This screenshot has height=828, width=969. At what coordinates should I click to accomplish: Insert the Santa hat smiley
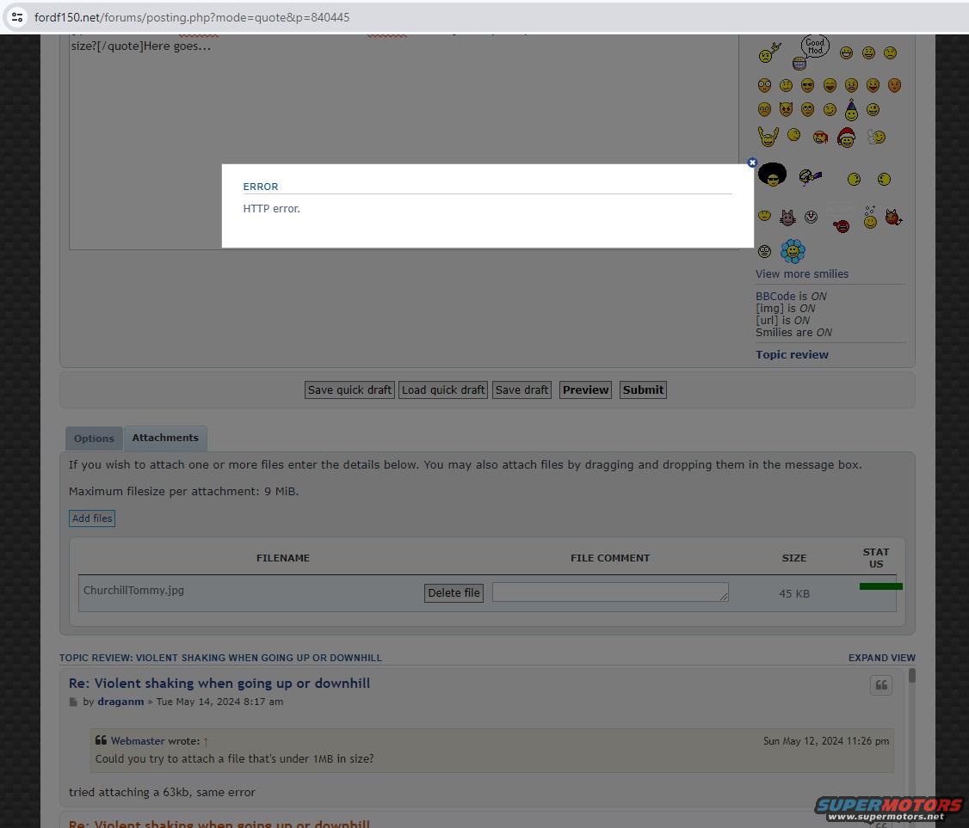(846, 138)
